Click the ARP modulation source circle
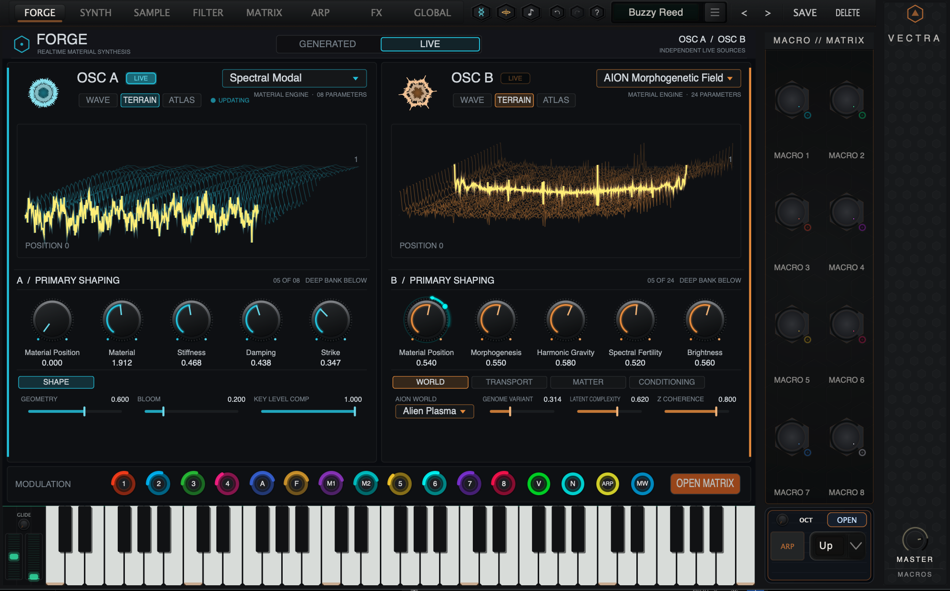The width and height of the screenshot is (950, 591). (x=607, y=483)
